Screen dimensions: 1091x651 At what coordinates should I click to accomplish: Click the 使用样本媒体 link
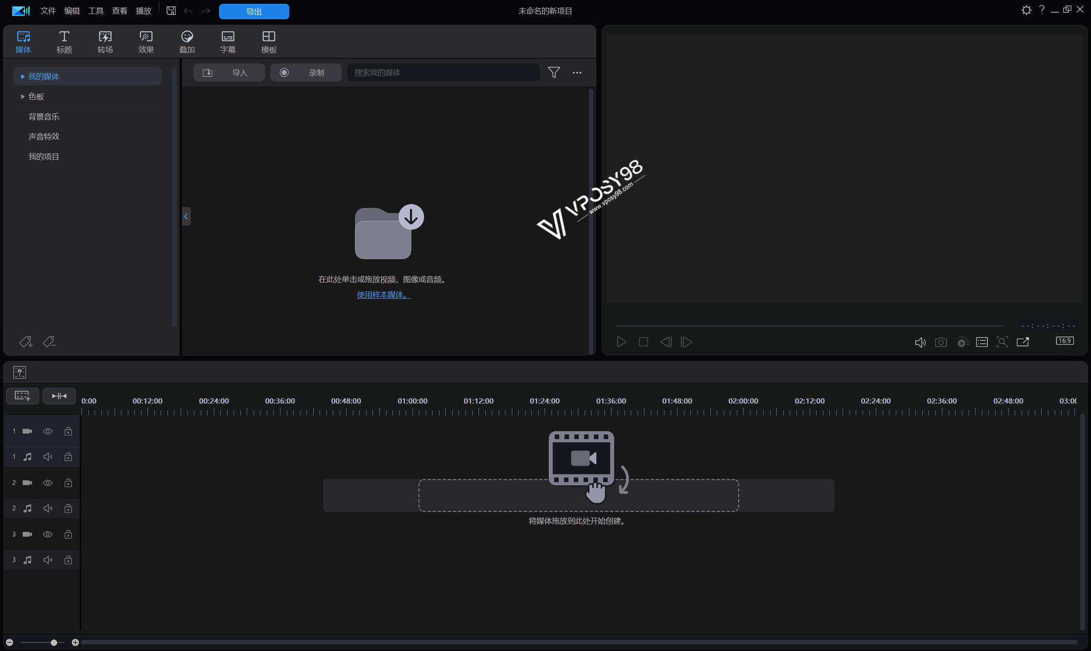coord(384,295)
